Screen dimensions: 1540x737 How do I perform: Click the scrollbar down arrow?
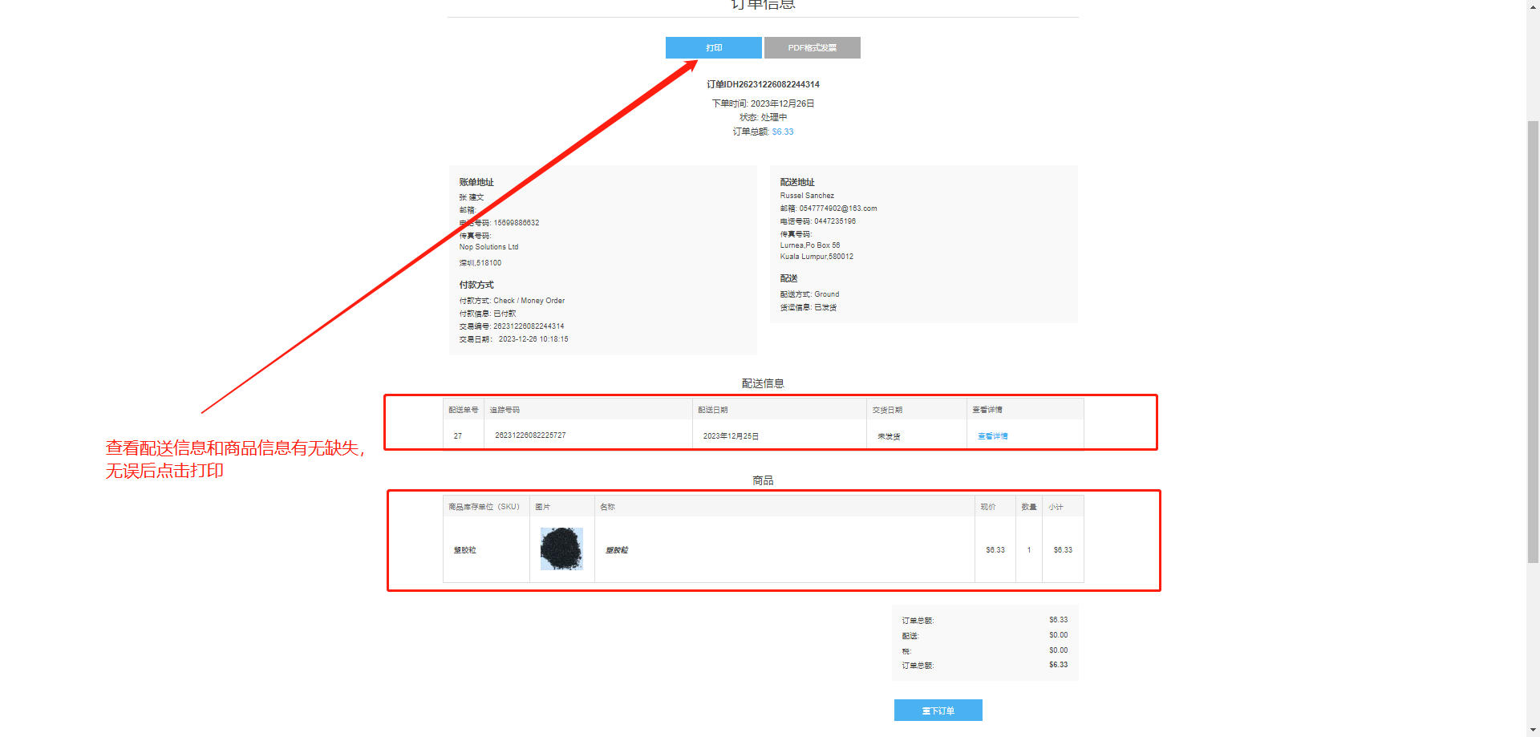(x=1533, y=731)
